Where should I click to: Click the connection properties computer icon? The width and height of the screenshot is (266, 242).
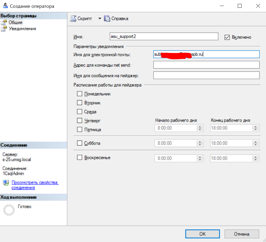6,183
